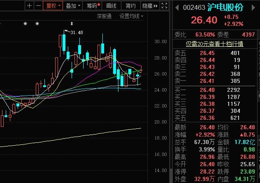Click the second star marker above candles
The image size is (260, 183).
click(x=37, y=24)
